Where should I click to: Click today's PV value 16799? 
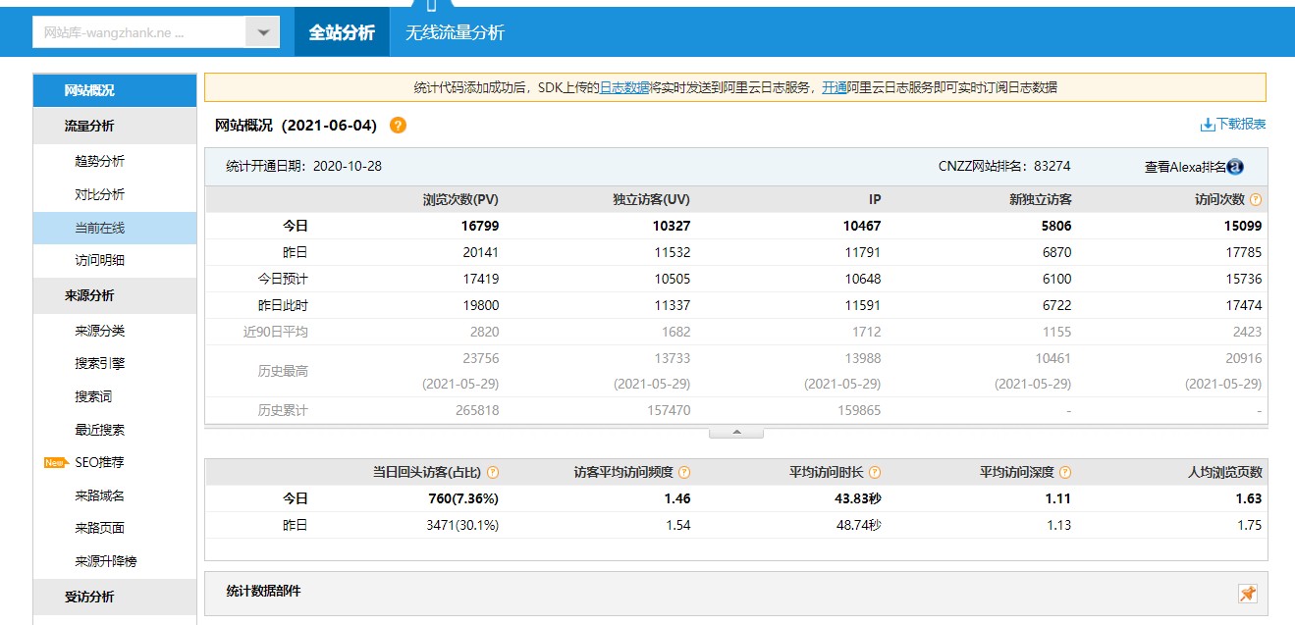480,226
